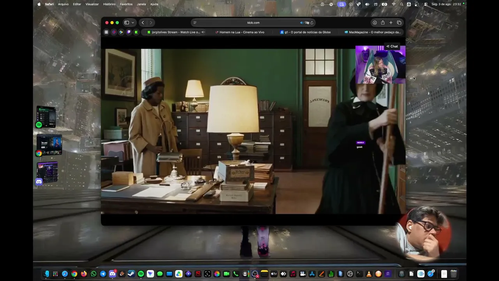Open Apple TV from the Dock

pyautogui.click(x=274, y=274)
